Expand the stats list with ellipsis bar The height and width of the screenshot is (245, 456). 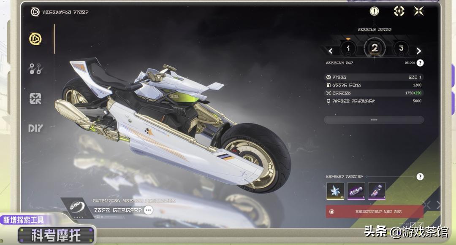(x=374, y=120)
